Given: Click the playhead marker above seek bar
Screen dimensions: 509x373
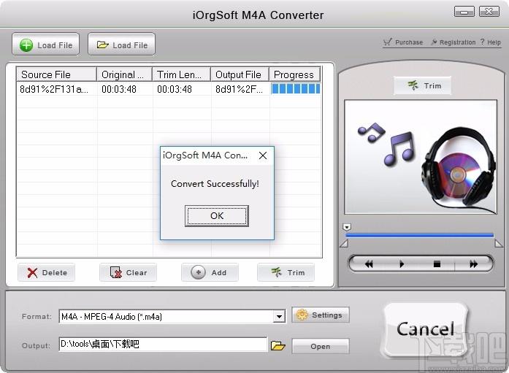Looking at the screenshot, I should 347,227.
